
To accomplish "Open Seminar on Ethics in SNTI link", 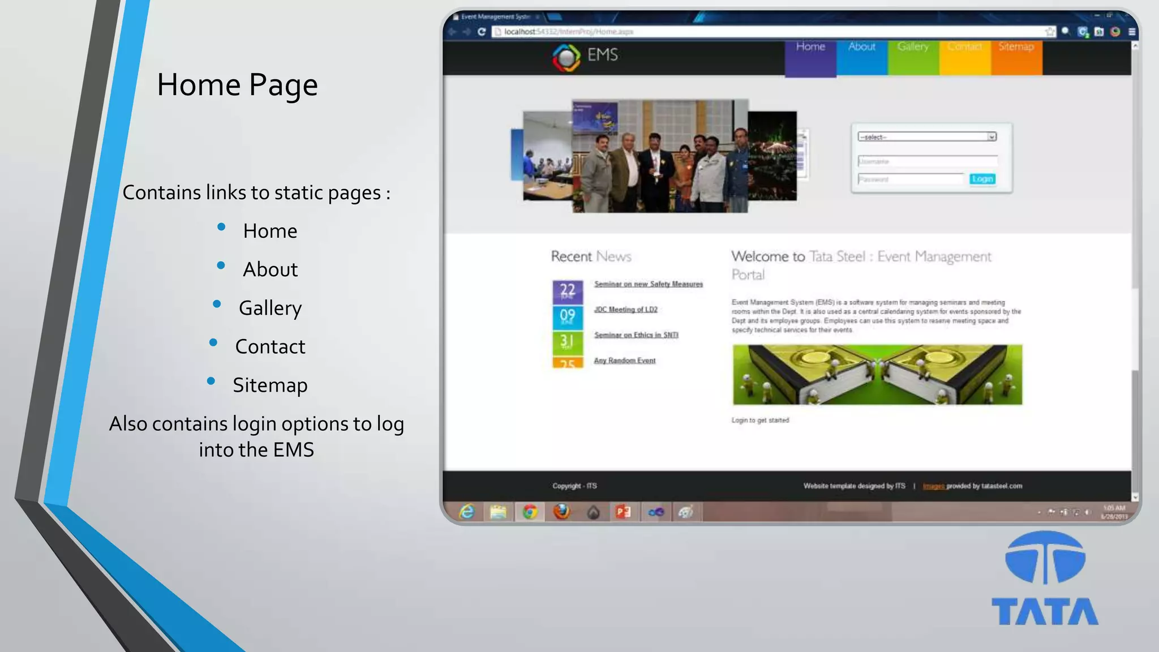I will pos(636,335).
